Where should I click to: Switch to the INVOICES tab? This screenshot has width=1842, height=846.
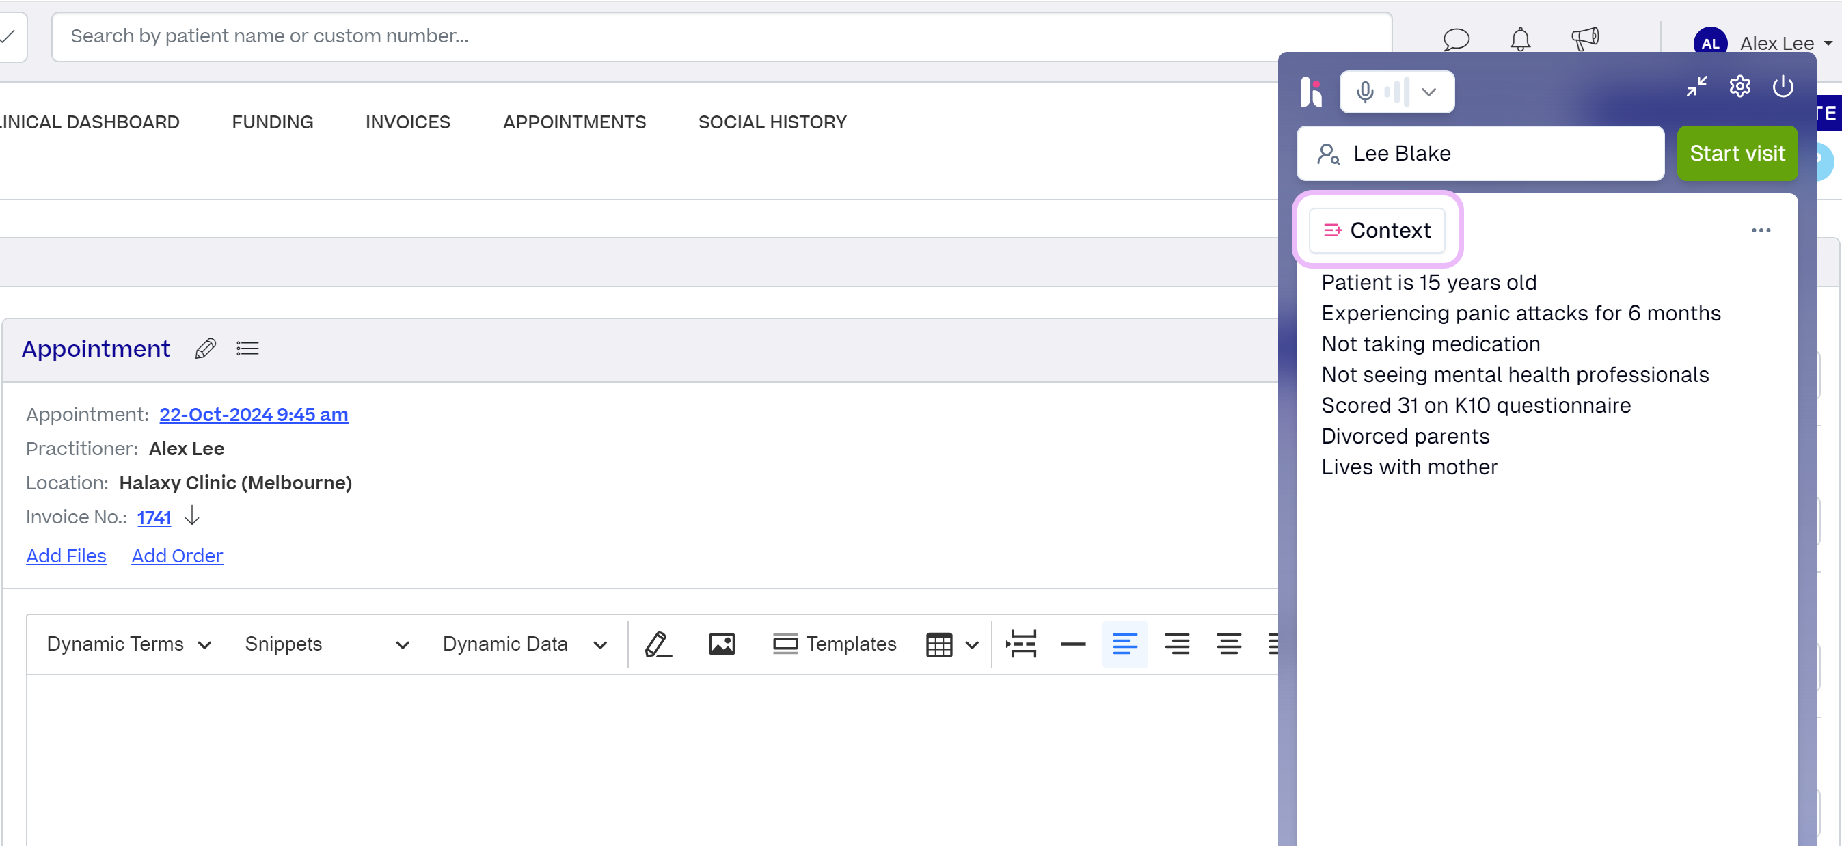click(x=407, y=122)
